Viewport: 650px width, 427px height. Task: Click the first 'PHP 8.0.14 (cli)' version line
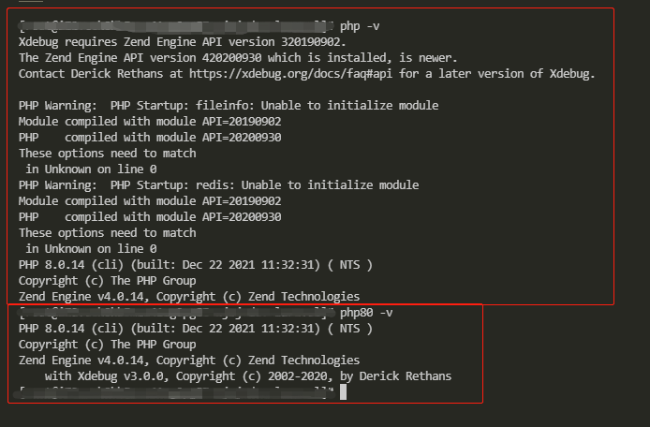pyautogui.click(x=195, y=265)
